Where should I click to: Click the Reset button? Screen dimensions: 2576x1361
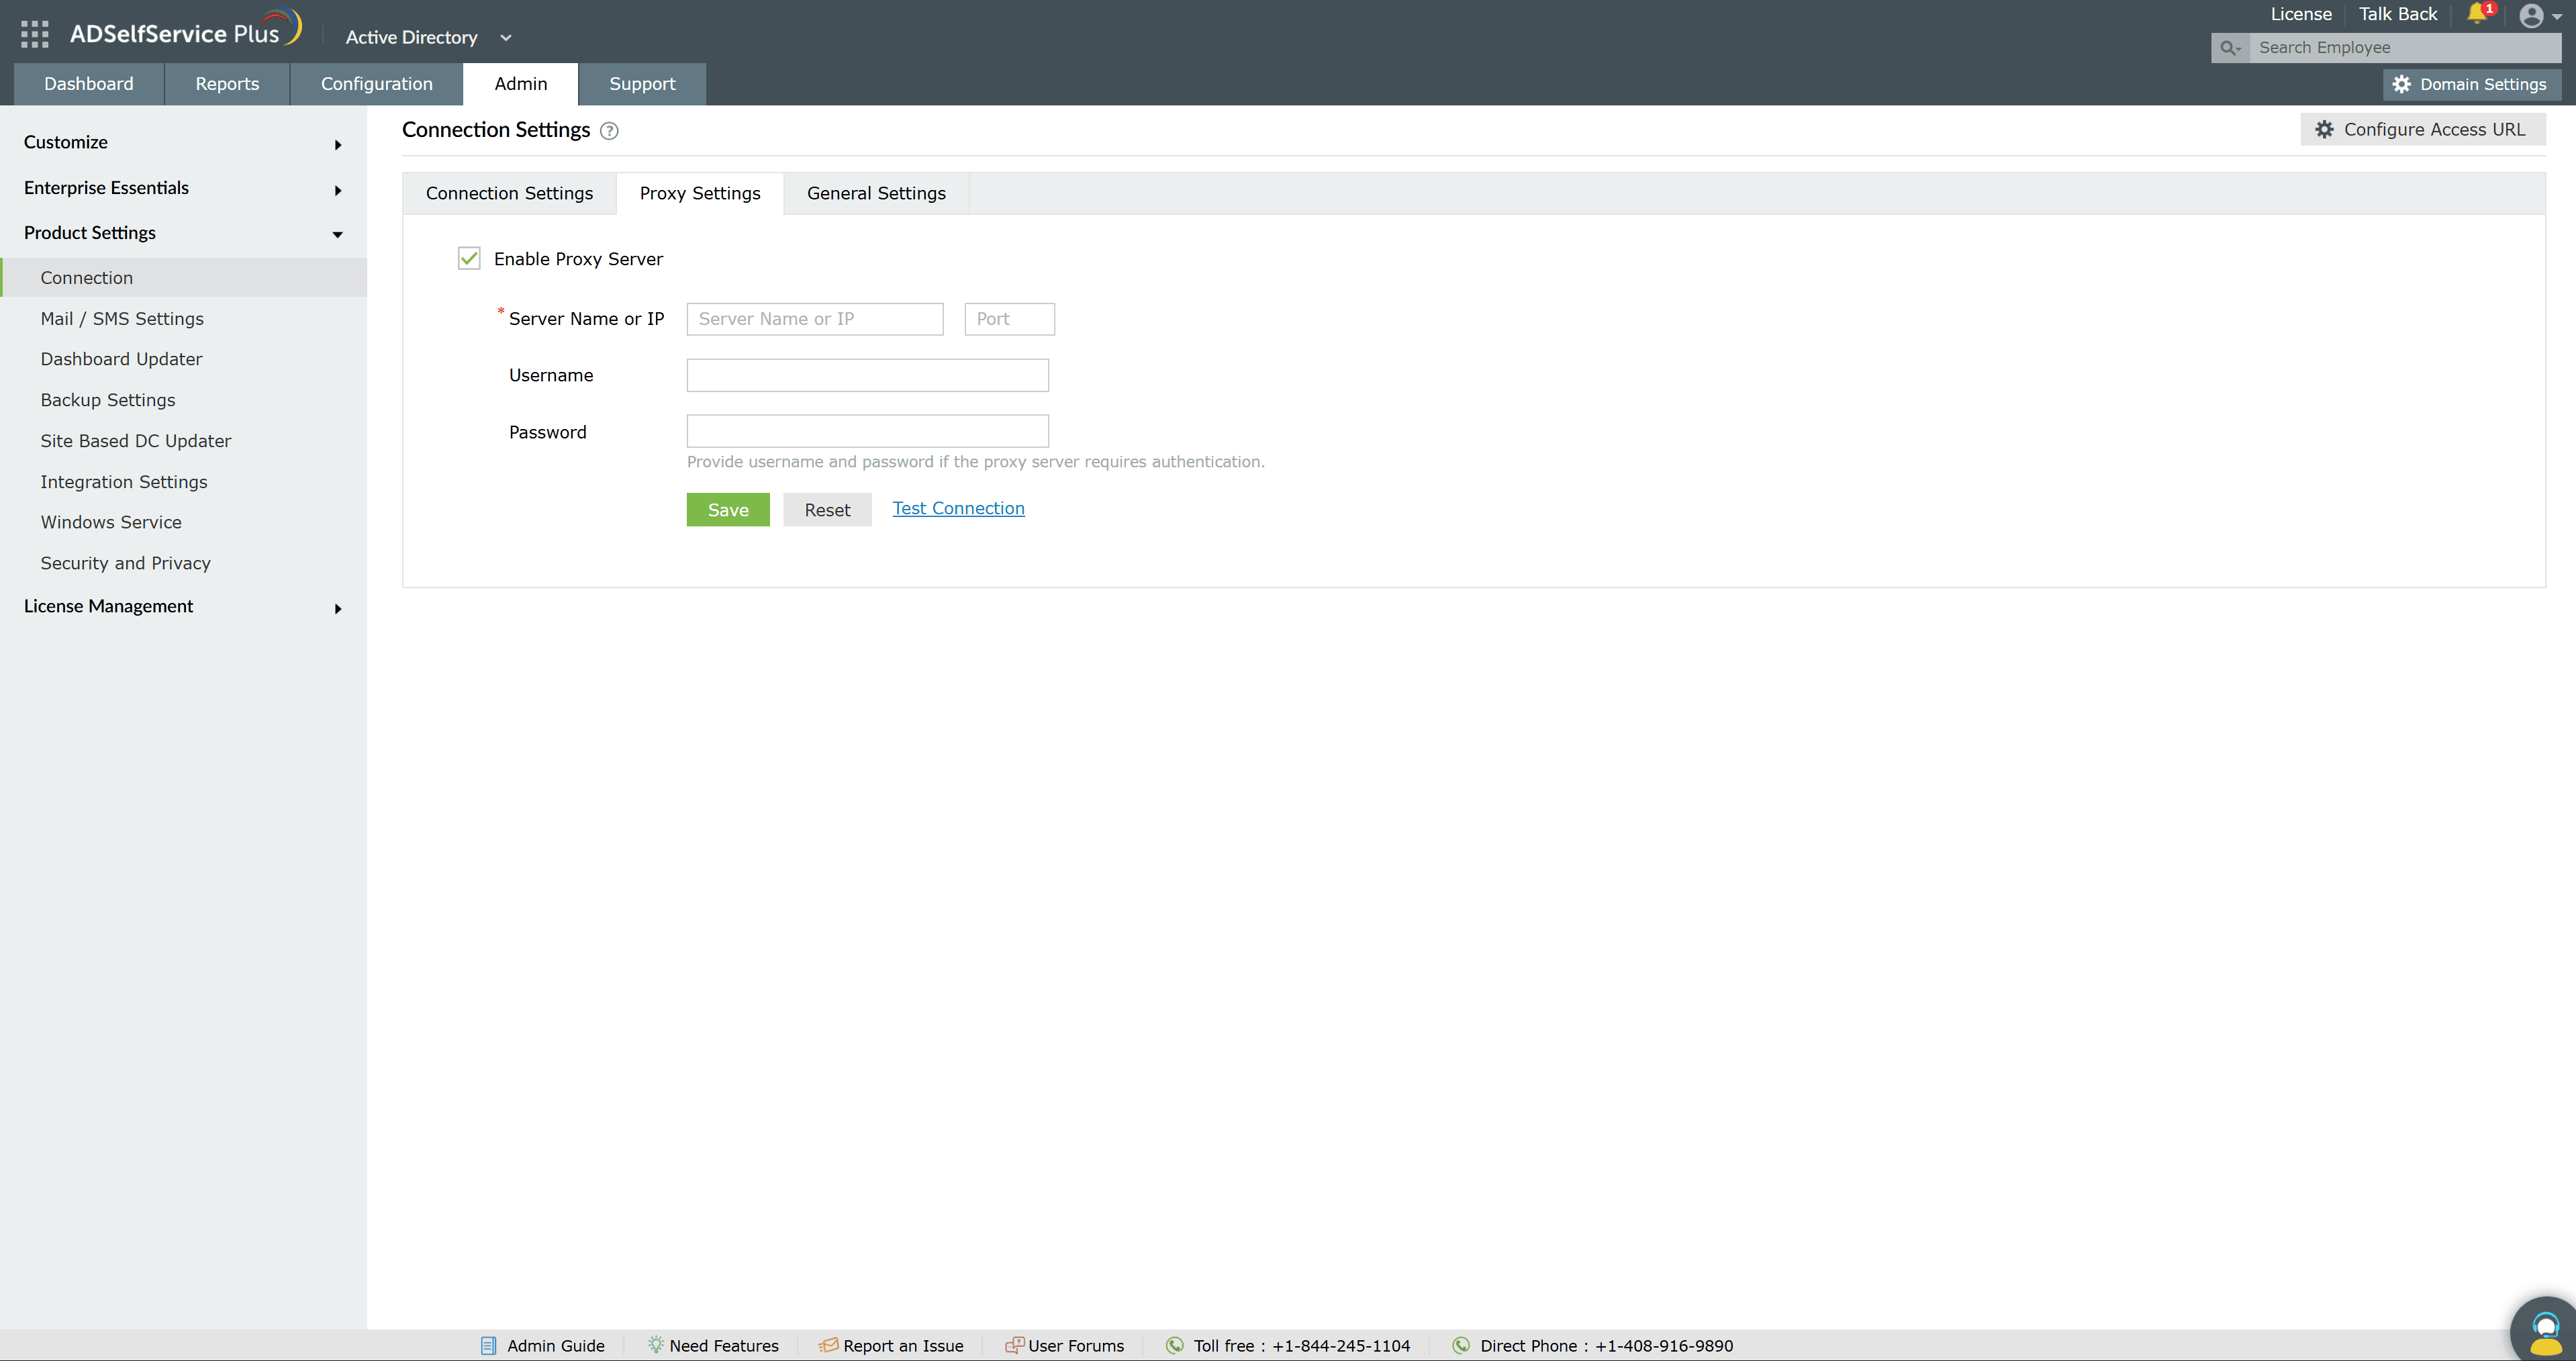coord(827,510)
